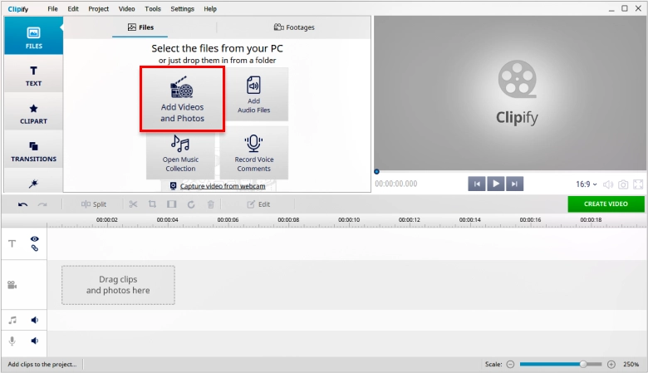Open the effects magic wand panel
Screen dimensions: 648x373
coord(33,184)
